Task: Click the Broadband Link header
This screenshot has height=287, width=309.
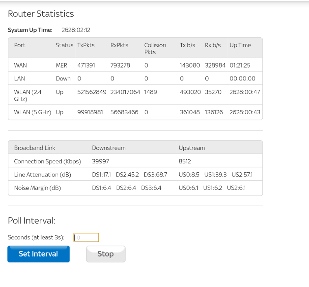Action: 35,148
